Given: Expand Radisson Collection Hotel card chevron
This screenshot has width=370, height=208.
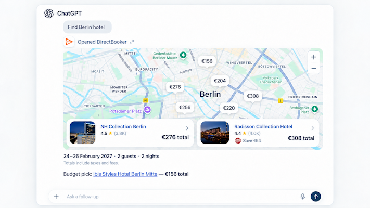Looking at the screenshot, I should click(313, 128).
